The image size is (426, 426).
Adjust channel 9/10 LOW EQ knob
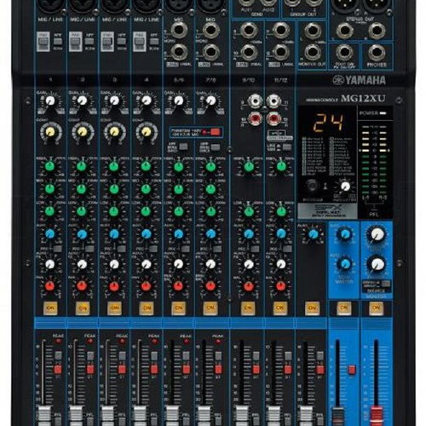[249, 211]
